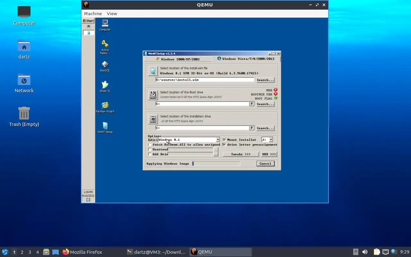Image resolution: width=411 pixels, height=257 pixels.
Task: Switch to workspace 3 in the pager
Action: (30, 252)
